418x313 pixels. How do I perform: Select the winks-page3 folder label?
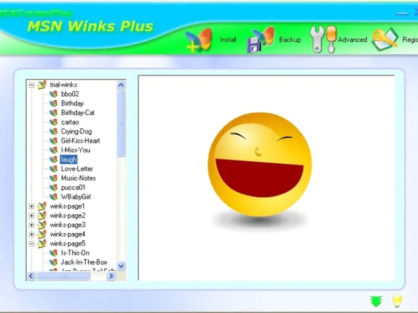click(x=68, y=225)
